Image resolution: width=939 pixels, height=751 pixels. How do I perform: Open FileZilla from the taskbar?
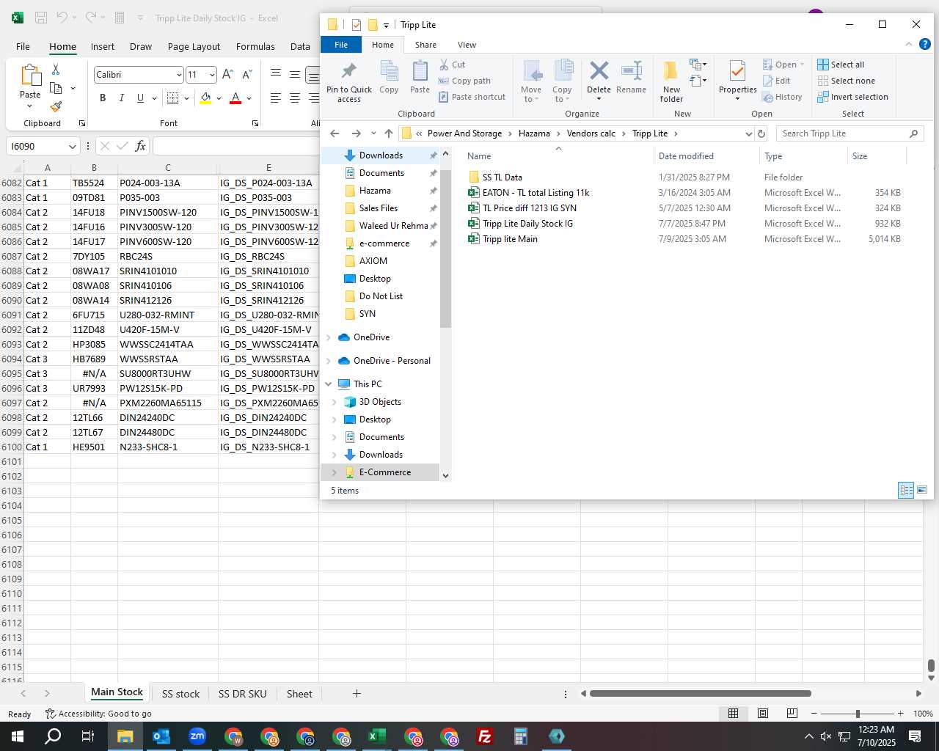click(484, 736)
